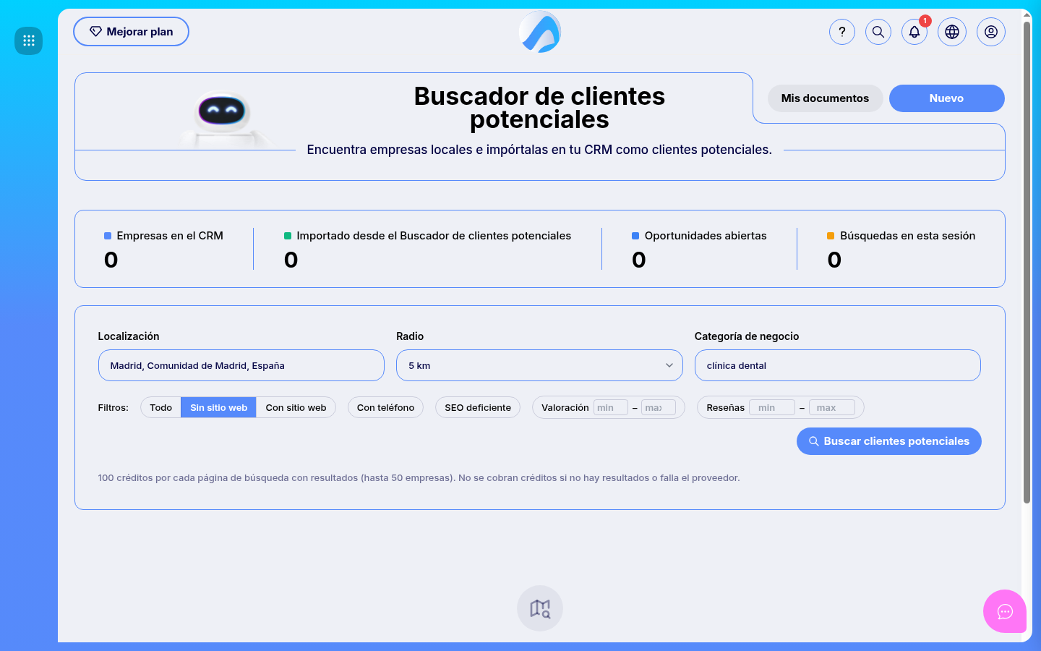
Task: Click the Reseñas max input
Action: coord(831,407)
